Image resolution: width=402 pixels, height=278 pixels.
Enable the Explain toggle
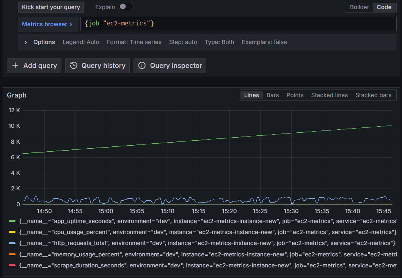[126, 7]
